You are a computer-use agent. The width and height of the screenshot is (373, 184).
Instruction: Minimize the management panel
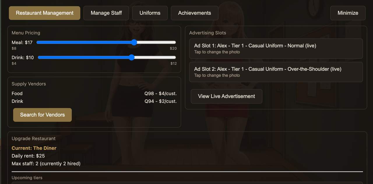pos(348,13)
